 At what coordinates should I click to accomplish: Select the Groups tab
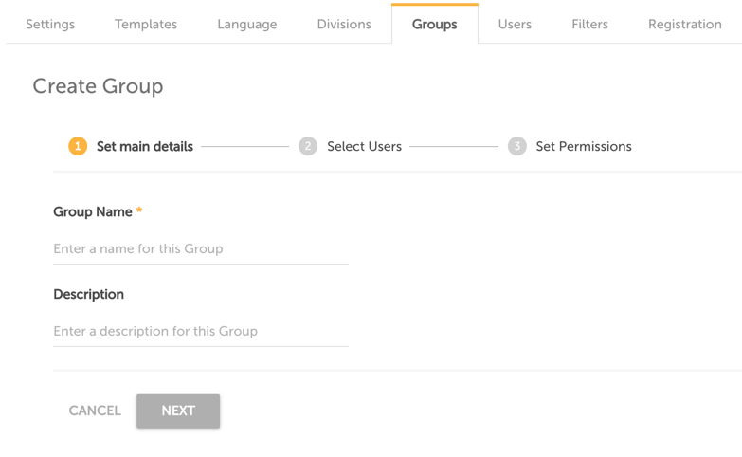click(435, 25)
